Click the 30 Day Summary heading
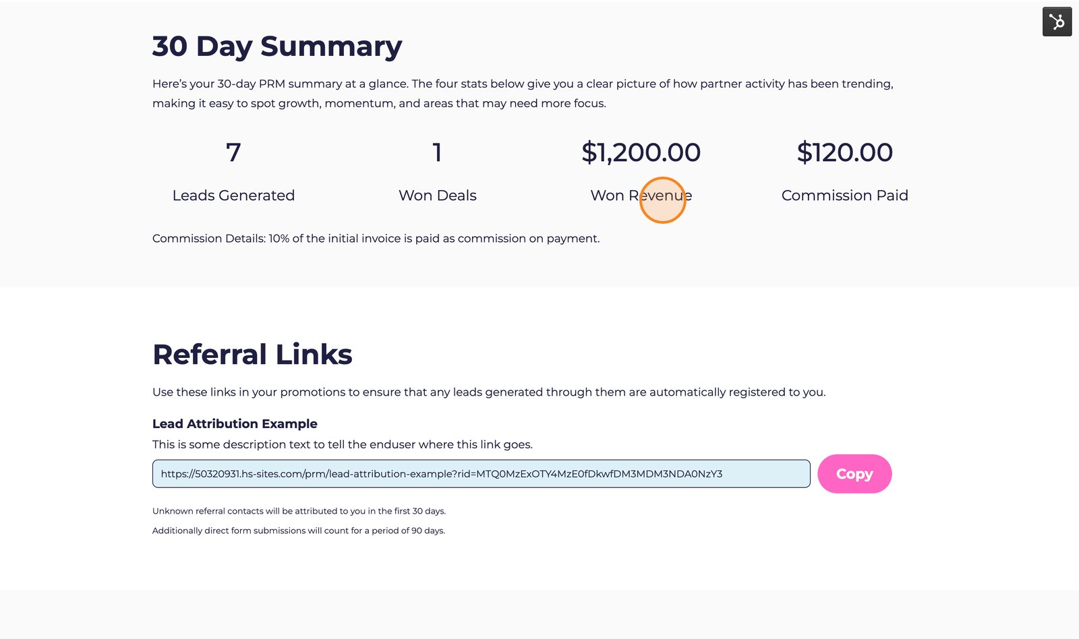 click(276, 46)
